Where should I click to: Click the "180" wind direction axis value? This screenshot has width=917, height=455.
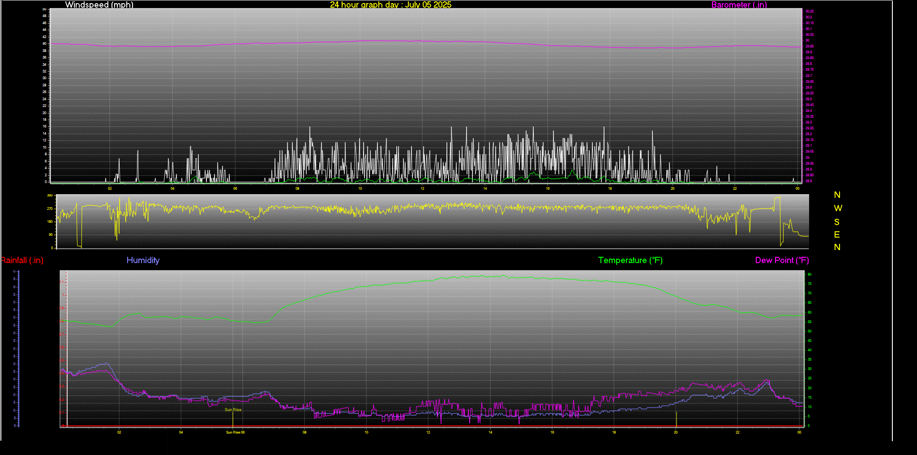coord(50,221)
